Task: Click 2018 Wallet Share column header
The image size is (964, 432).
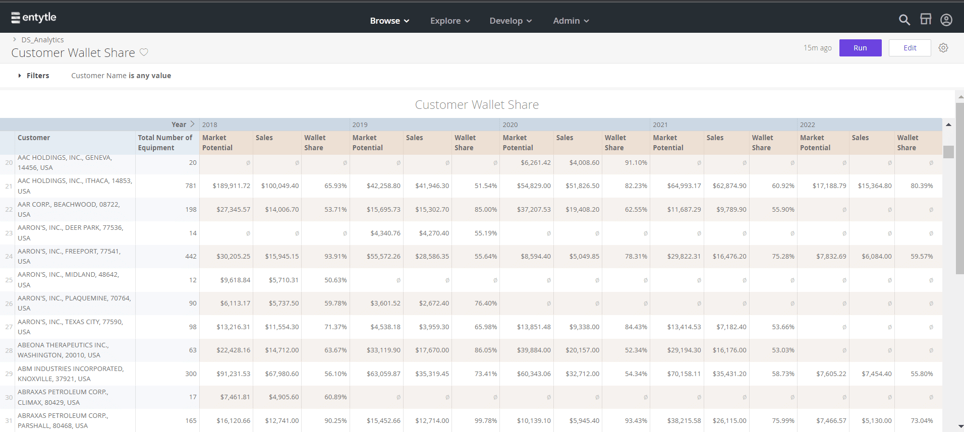Action: click(315, 143)
